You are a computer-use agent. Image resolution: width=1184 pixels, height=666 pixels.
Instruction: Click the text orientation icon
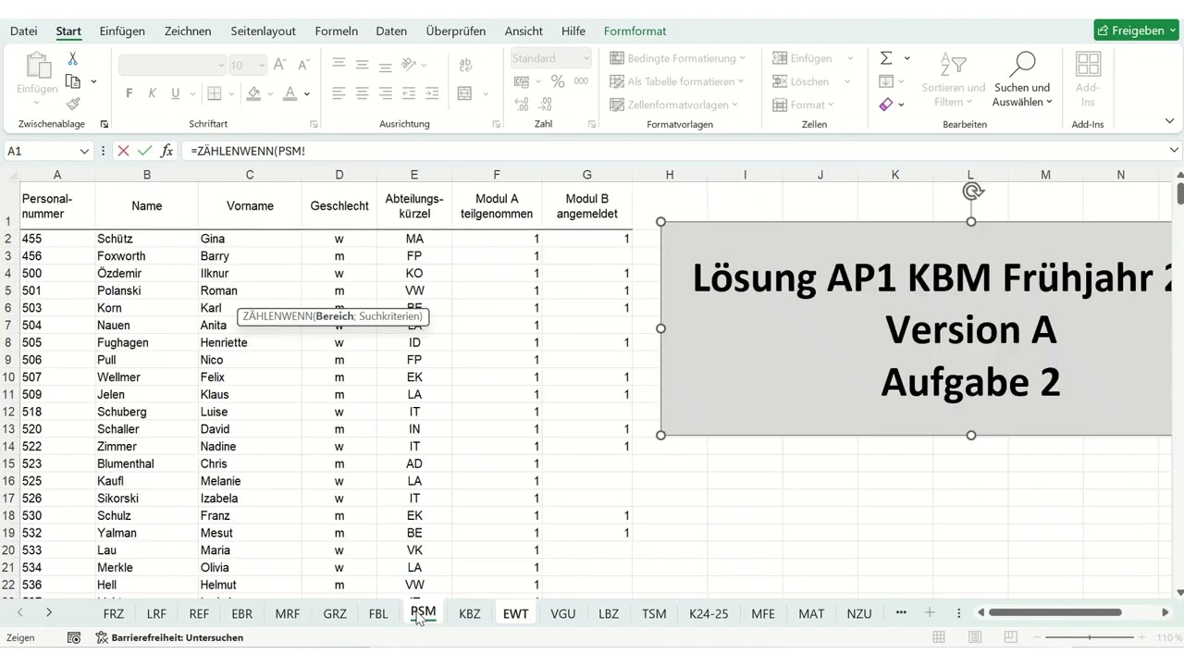pyautogui.click(x=409, y=64)
